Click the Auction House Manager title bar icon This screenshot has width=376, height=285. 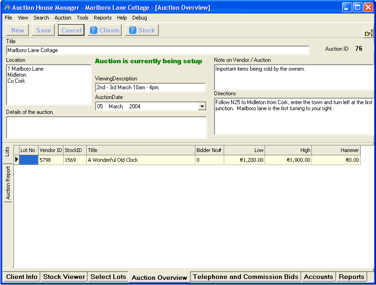[7, 7]
